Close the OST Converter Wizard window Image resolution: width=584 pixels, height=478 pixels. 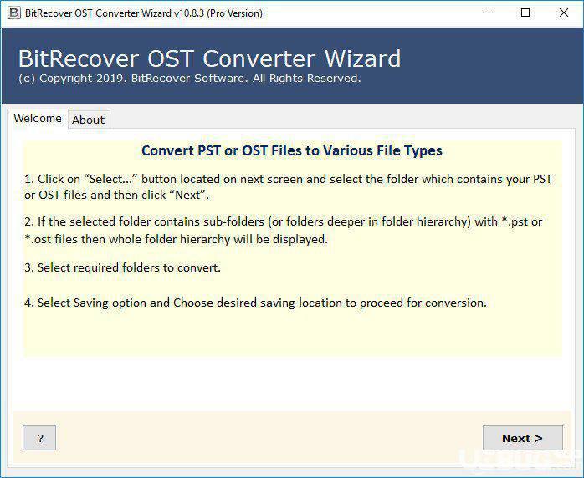tap(564, 13)
